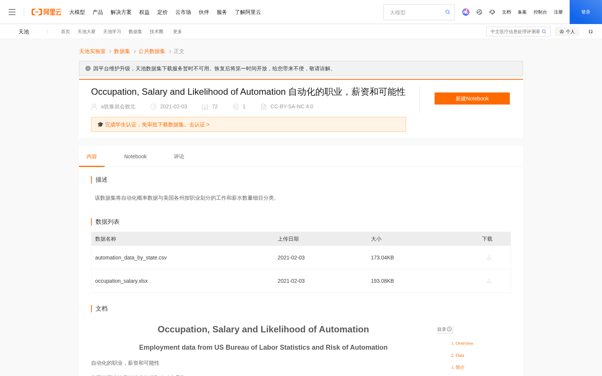The width and height of the screenshot is (602, 376).
Task: Click the blue 登录 button
Action: pyautogui.click(x=586, y=12)
